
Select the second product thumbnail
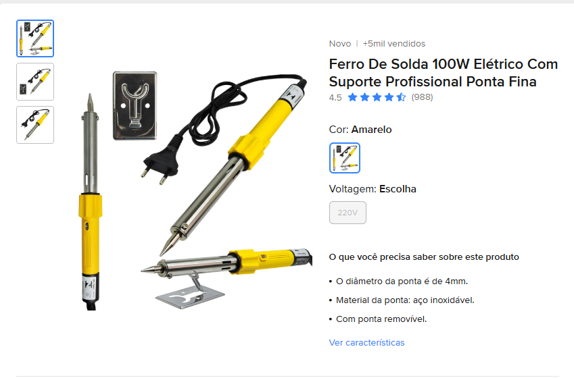(x=35, y=82)
